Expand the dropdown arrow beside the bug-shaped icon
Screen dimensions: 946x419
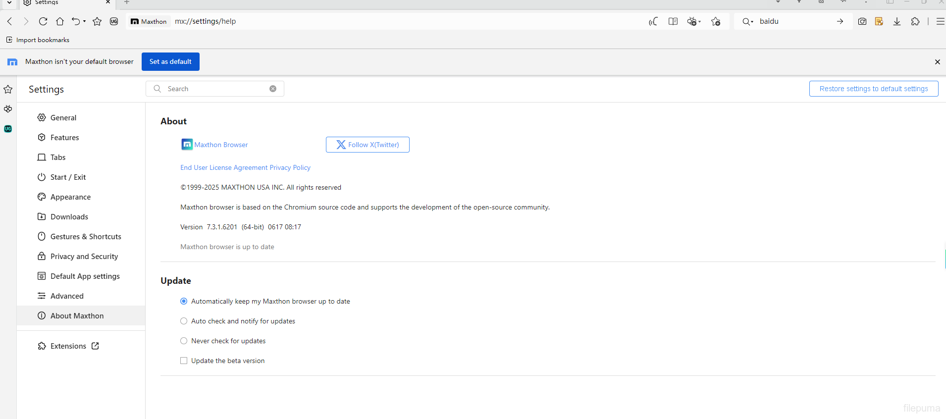699,22
